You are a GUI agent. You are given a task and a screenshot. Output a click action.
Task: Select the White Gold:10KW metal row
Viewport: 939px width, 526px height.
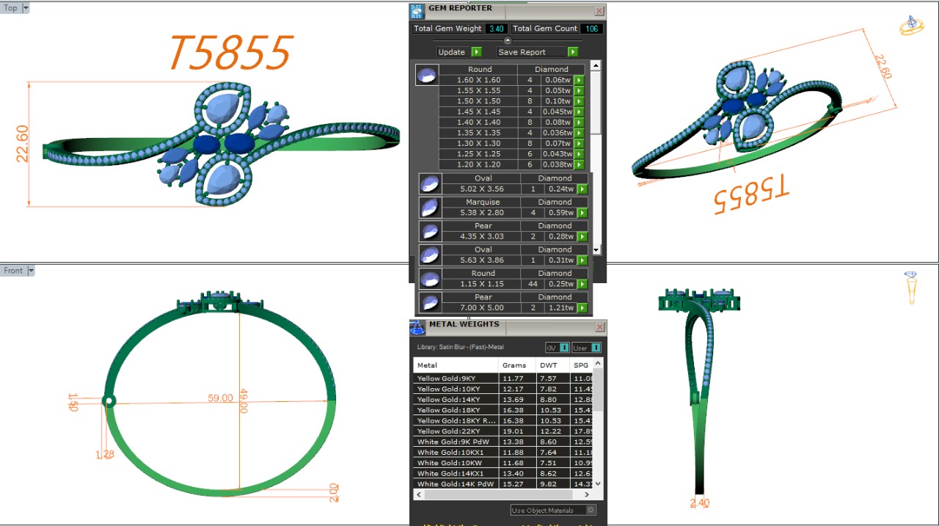455,463
